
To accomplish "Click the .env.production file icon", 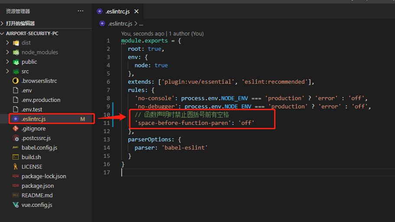I will [x=15, y=100].
